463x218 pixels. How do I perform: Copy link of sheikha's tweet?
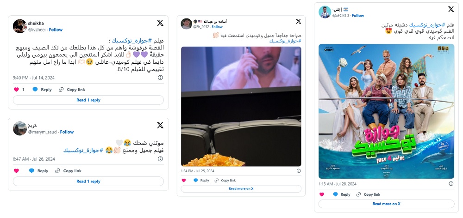[72, 90]
